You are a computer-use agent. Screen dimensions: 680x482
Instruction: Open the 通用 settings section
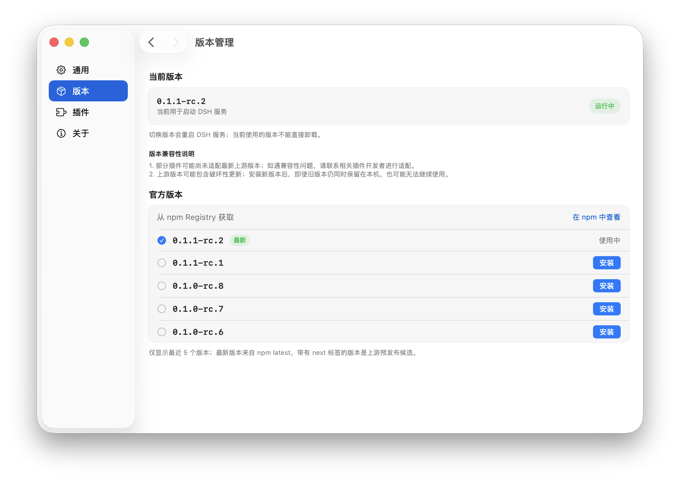(88, 70)
